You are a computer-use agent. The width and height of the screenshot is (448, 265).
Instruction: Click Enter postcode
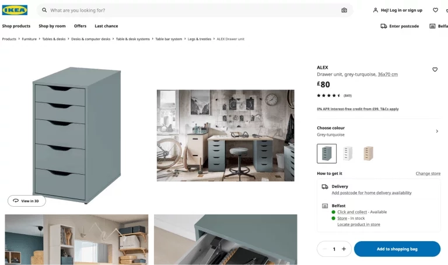(404, 26)
